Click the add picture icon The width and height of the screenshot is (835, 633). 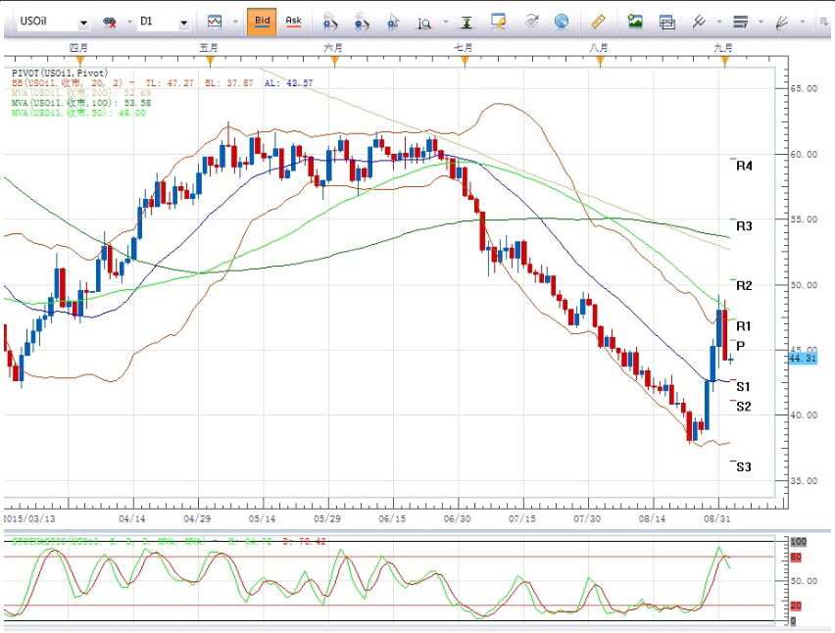point(635,22)
